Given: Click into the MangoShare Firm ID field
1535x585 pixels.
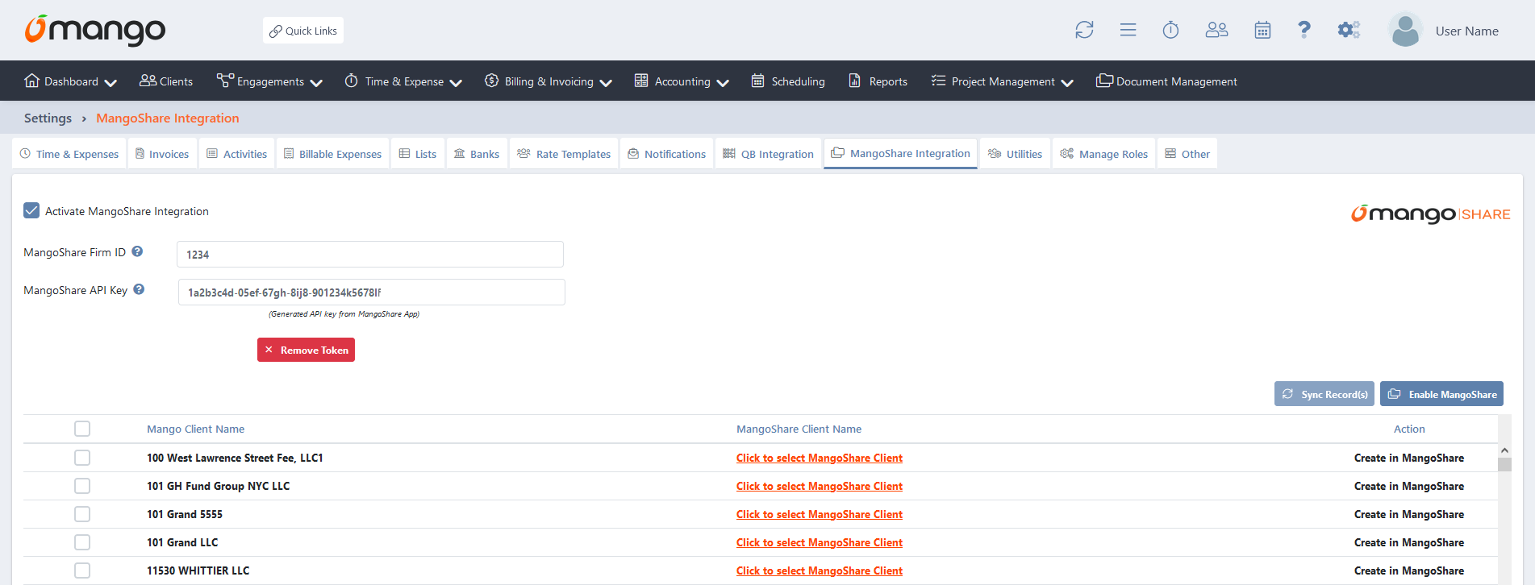Looking at the screenshot, I should click(369, 255).
